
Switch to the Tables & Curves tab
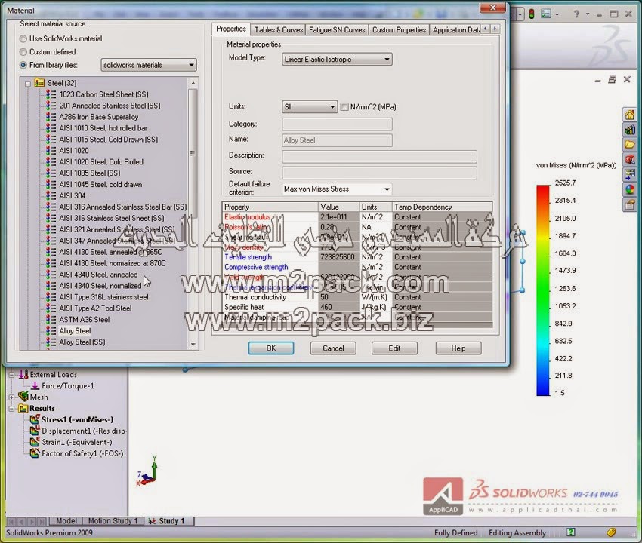pyautogui.click(x=279, y=30)
